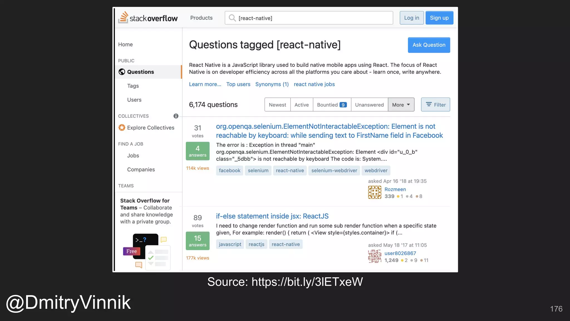This screenshot has width=570, height=321.
Task: Open user8026867's avatar image
Action: (375, 256)
